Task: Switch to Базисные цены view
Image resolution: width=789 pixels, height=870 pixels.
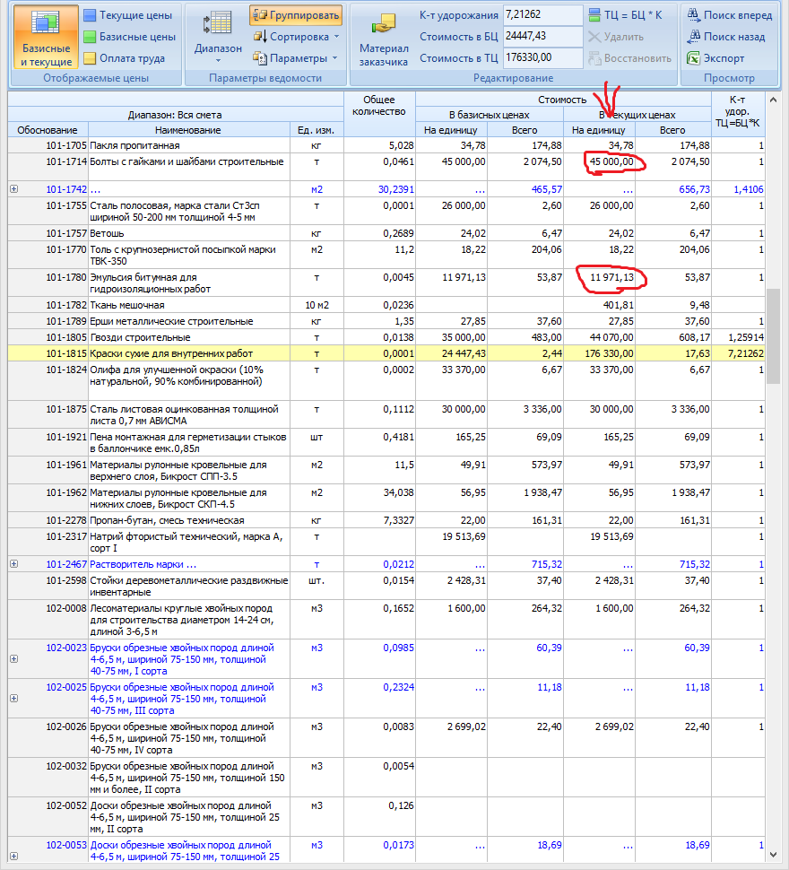Action: (x=129, y=37)
